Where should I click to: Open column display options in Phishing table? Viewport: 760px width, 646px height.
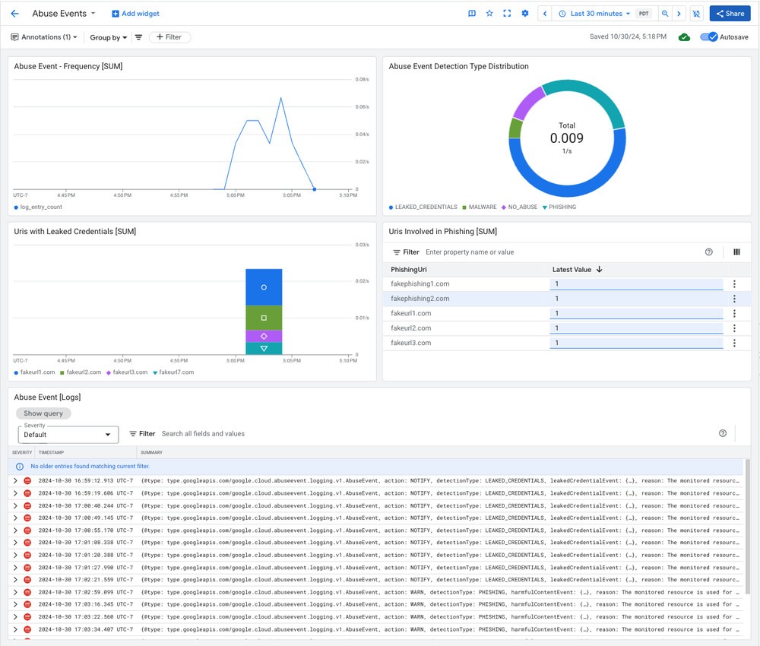[x=736, y=252]
